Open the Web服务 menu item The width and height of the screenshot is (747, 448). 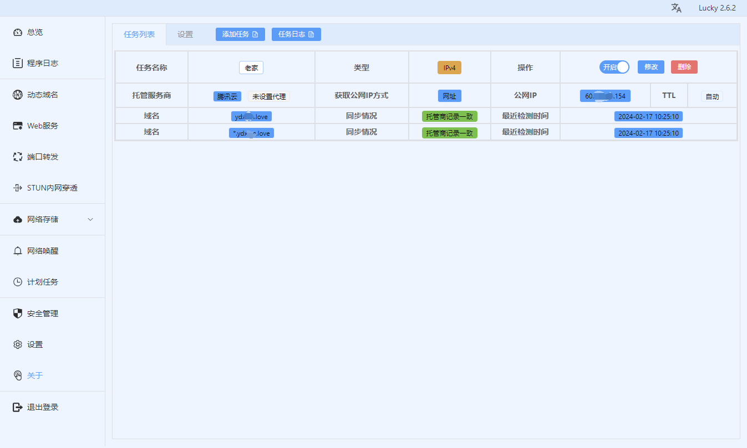53,126
